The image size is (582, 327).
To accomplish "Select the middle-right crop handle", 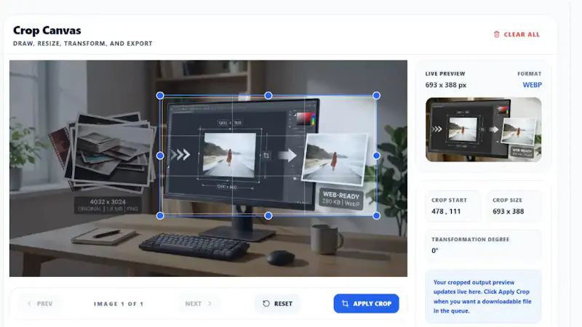I will point(376,156).
